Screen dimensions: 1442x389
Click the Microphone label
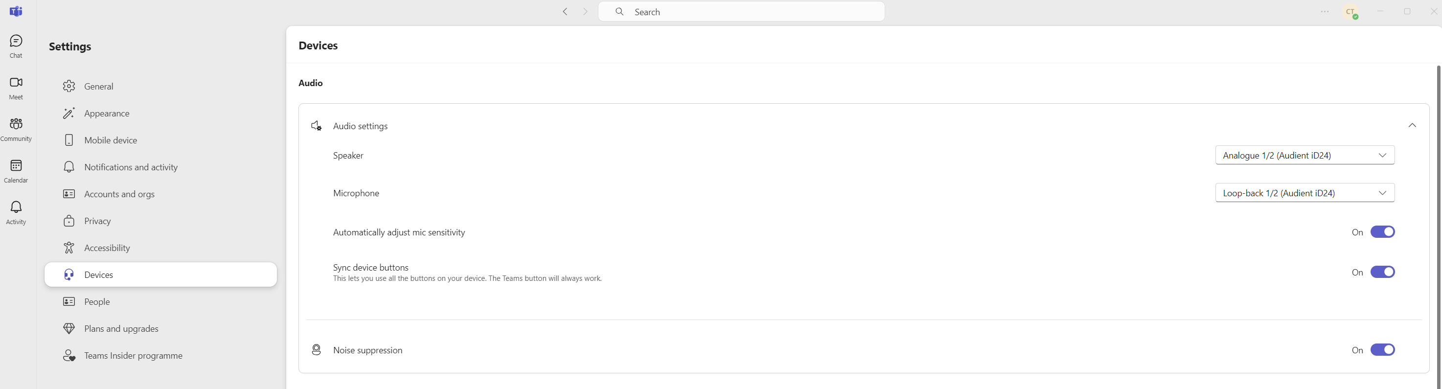click(356, 193)
